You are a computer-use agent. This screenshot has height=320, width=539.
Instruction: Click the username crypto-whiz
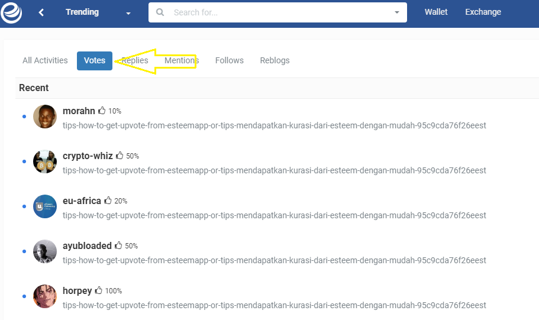pos(88,156)
